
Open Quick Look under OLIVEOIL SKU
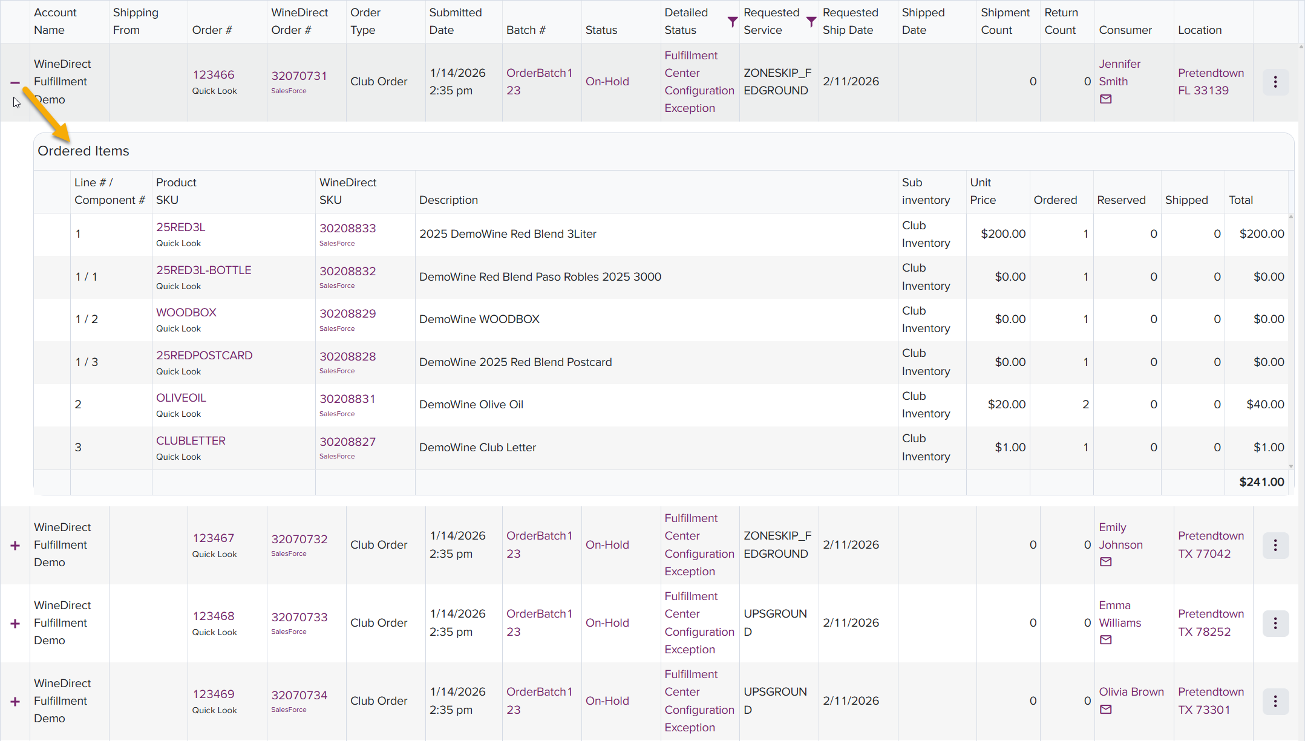(x=178, y=414)
